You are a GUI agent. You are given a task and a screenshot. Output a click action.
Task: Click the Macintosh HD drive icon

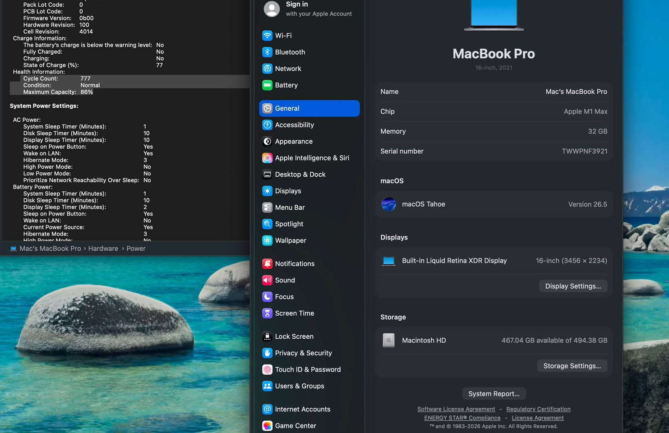[388, 340]
